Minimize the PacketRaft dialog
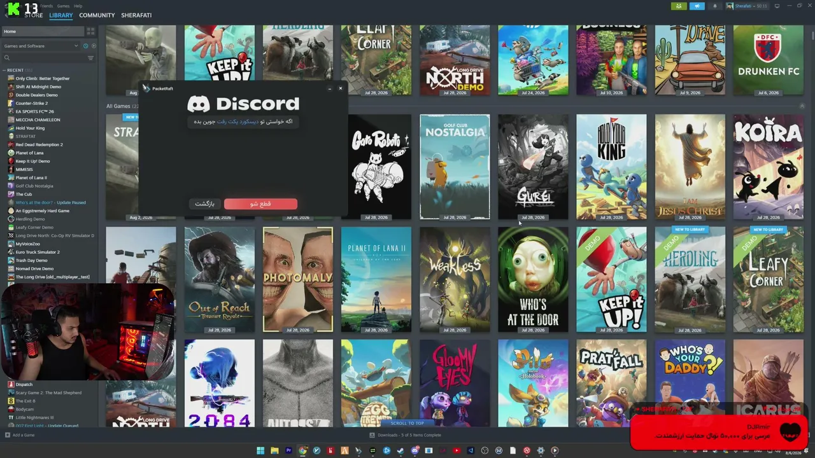This screenshot has height=458, width=815. tap(329, 88)
